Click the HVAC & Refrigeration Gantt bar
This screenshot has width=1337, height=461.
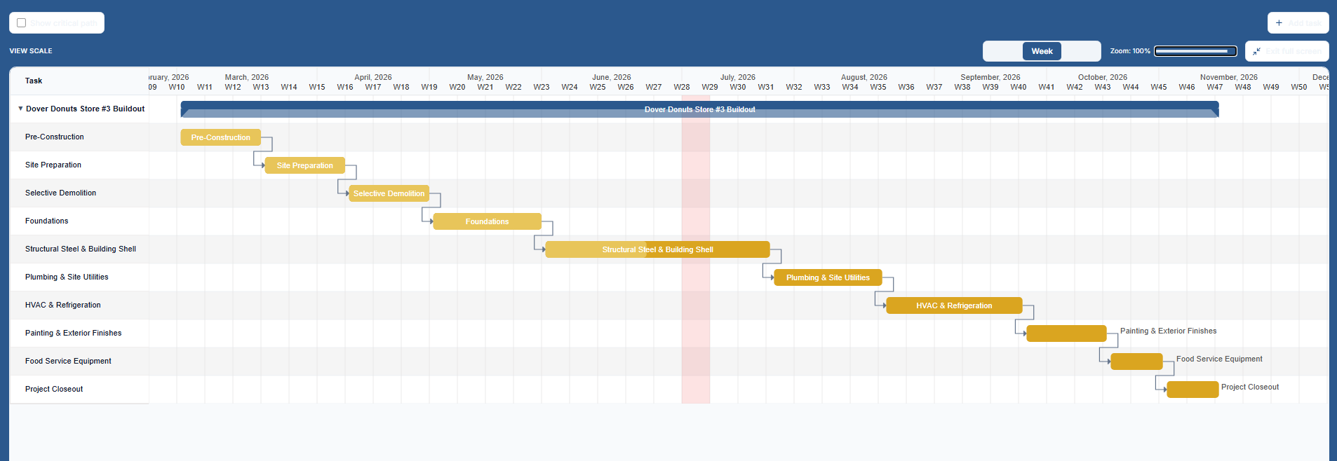[954, 305]
